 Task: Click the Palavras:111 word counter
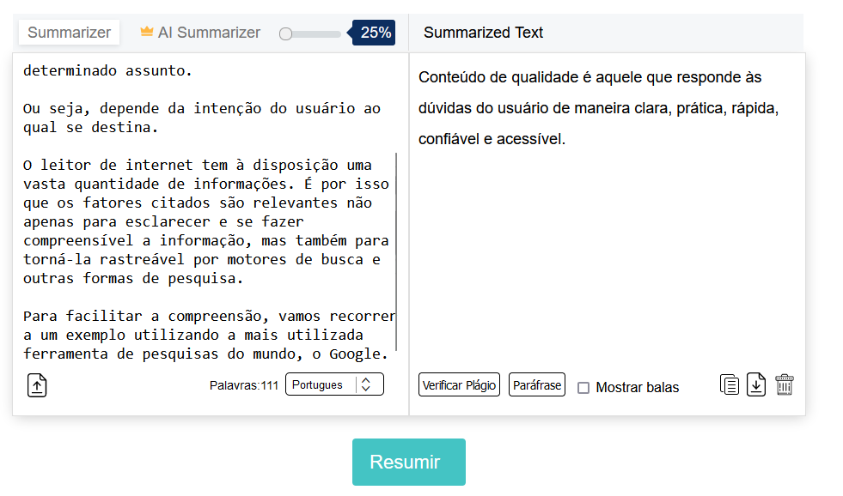pyautogui.click(x=244, y=386)
